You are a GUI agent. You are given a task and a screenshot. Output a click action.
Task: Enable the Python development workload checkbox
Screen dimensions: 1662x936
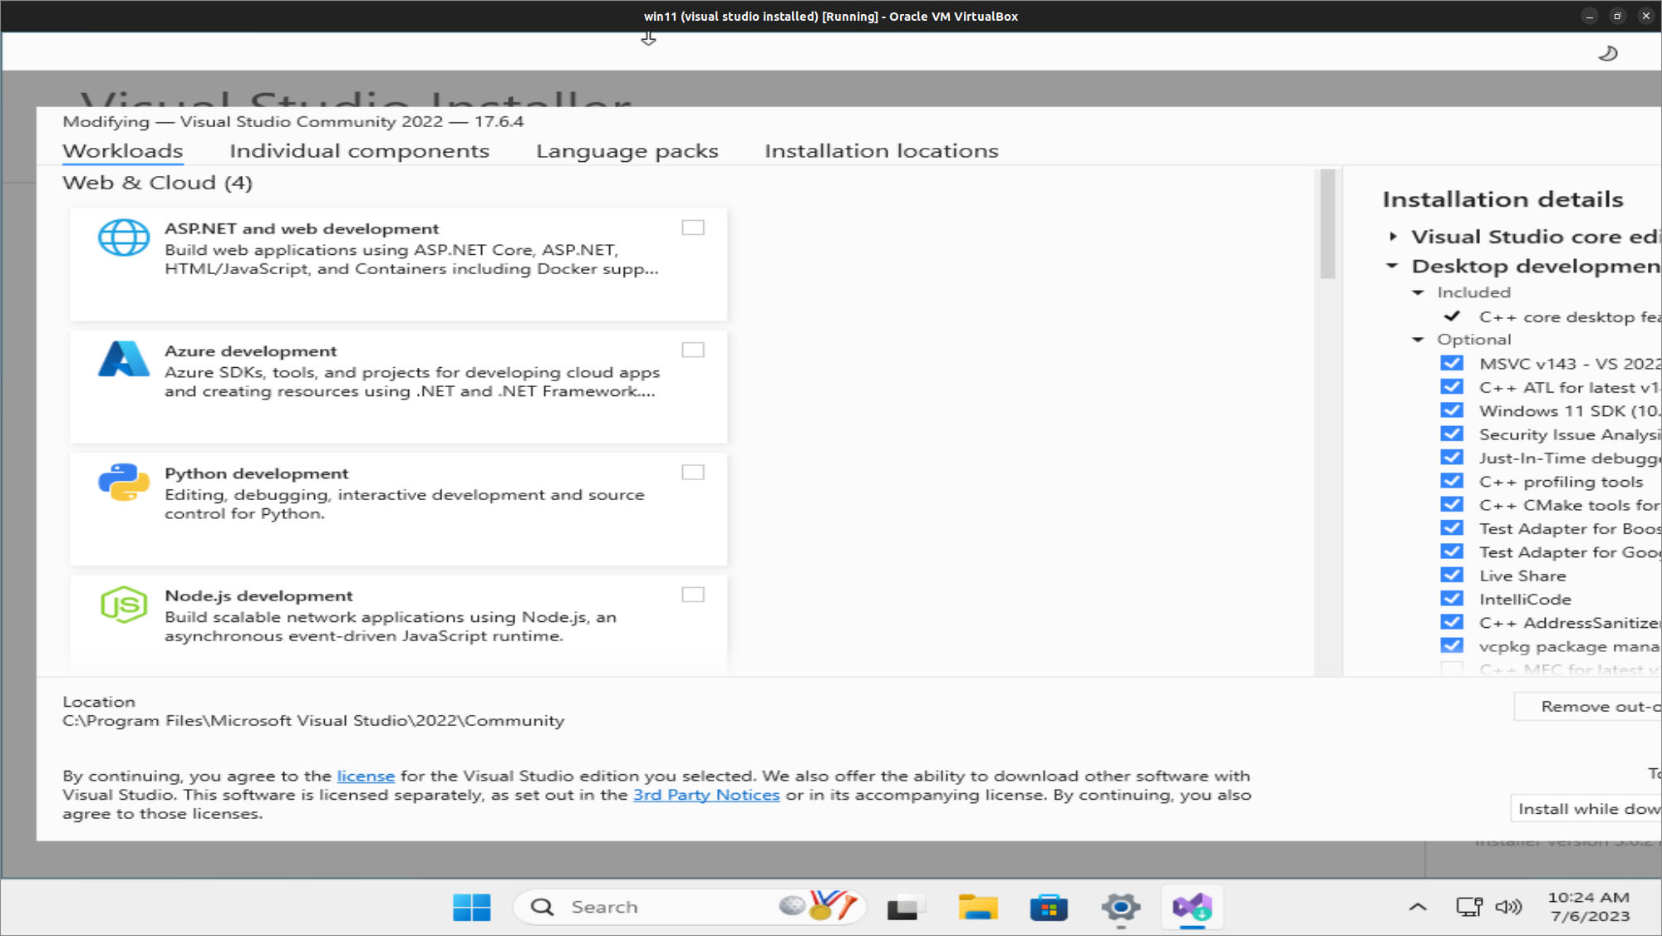click(x=692, y=473)
